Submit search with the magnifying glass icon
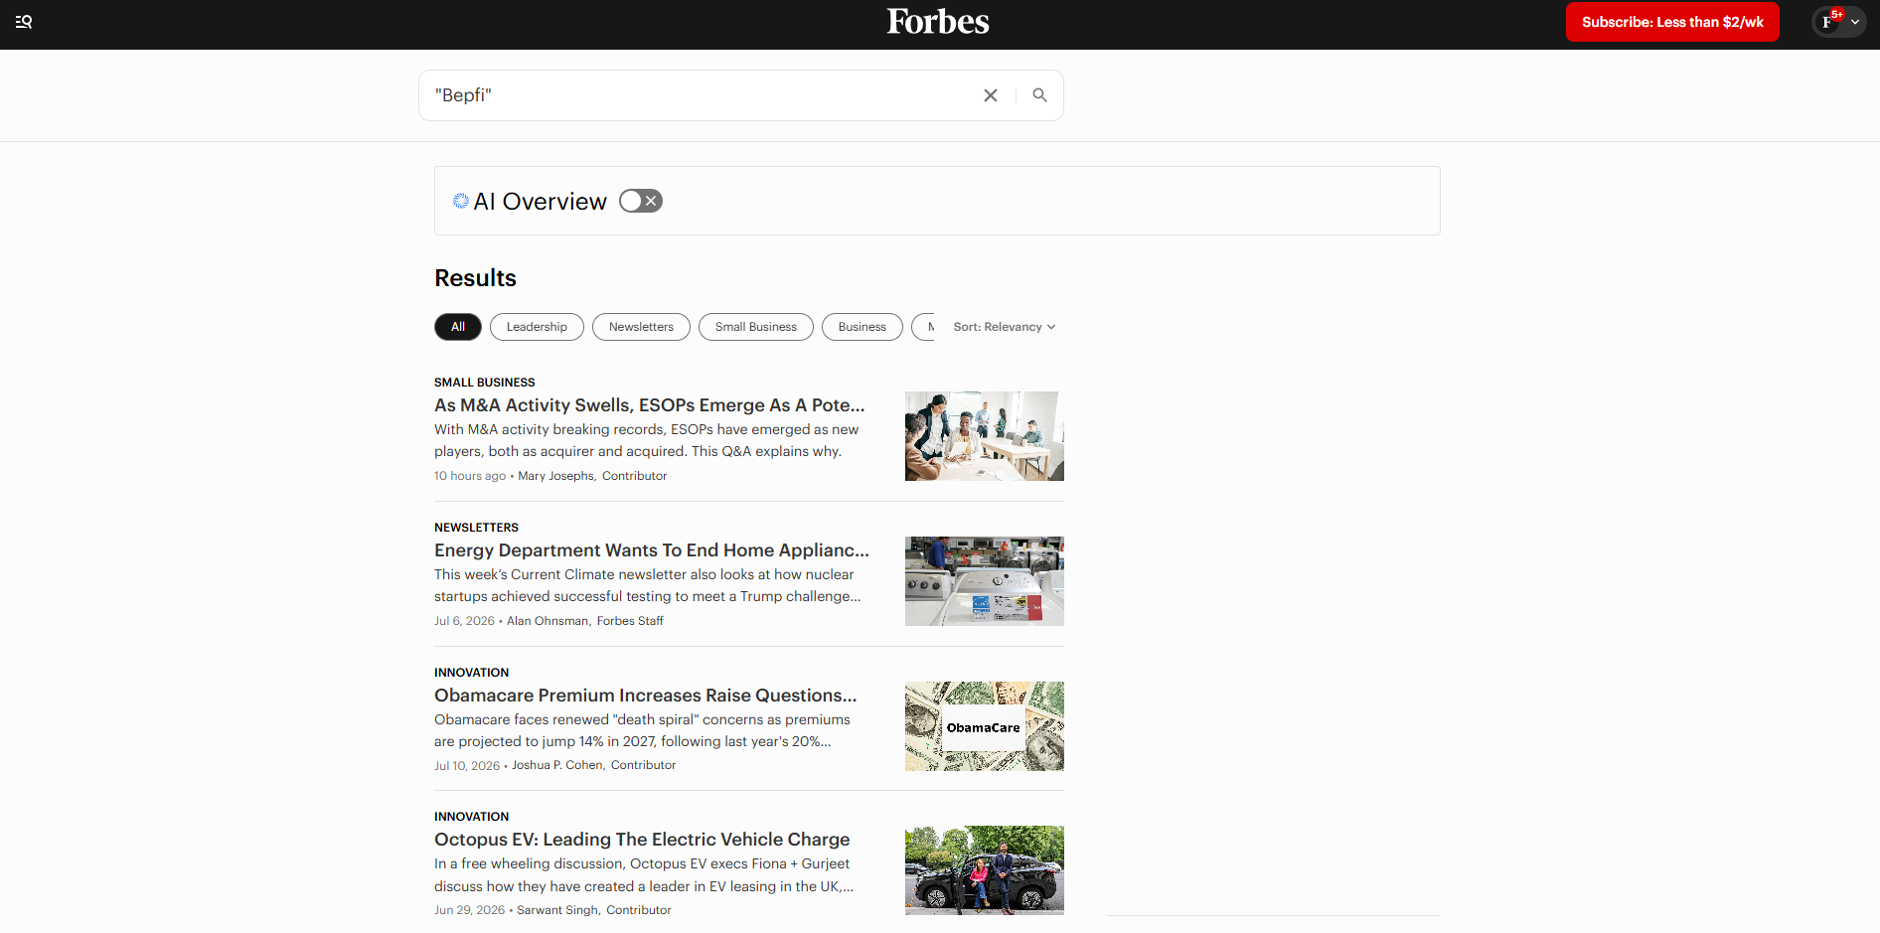This screenshot has width=1880, height=933. tap(1039, 95)
